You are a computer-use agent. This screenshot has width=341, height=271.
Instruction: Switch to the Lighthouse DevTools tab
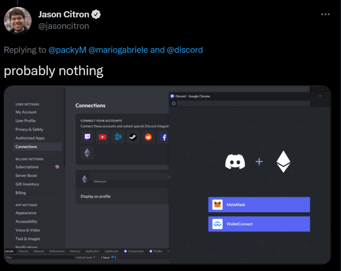pos(111,251)
